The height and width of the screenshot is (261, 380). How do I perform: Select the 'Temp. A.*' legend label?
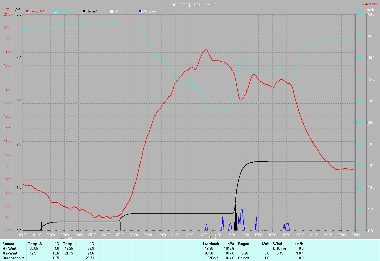coord(37,11)
